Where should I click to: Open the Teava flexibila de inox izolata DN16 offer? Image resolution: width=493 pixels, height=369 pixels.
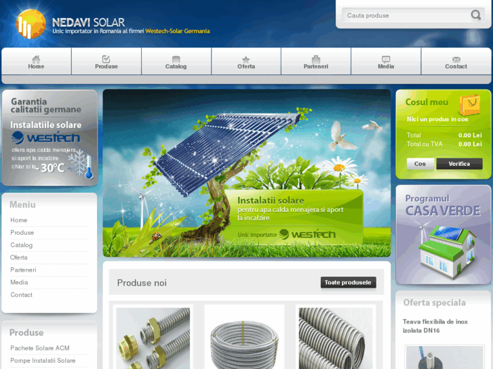pyautogui.click(x=435, y=326)
